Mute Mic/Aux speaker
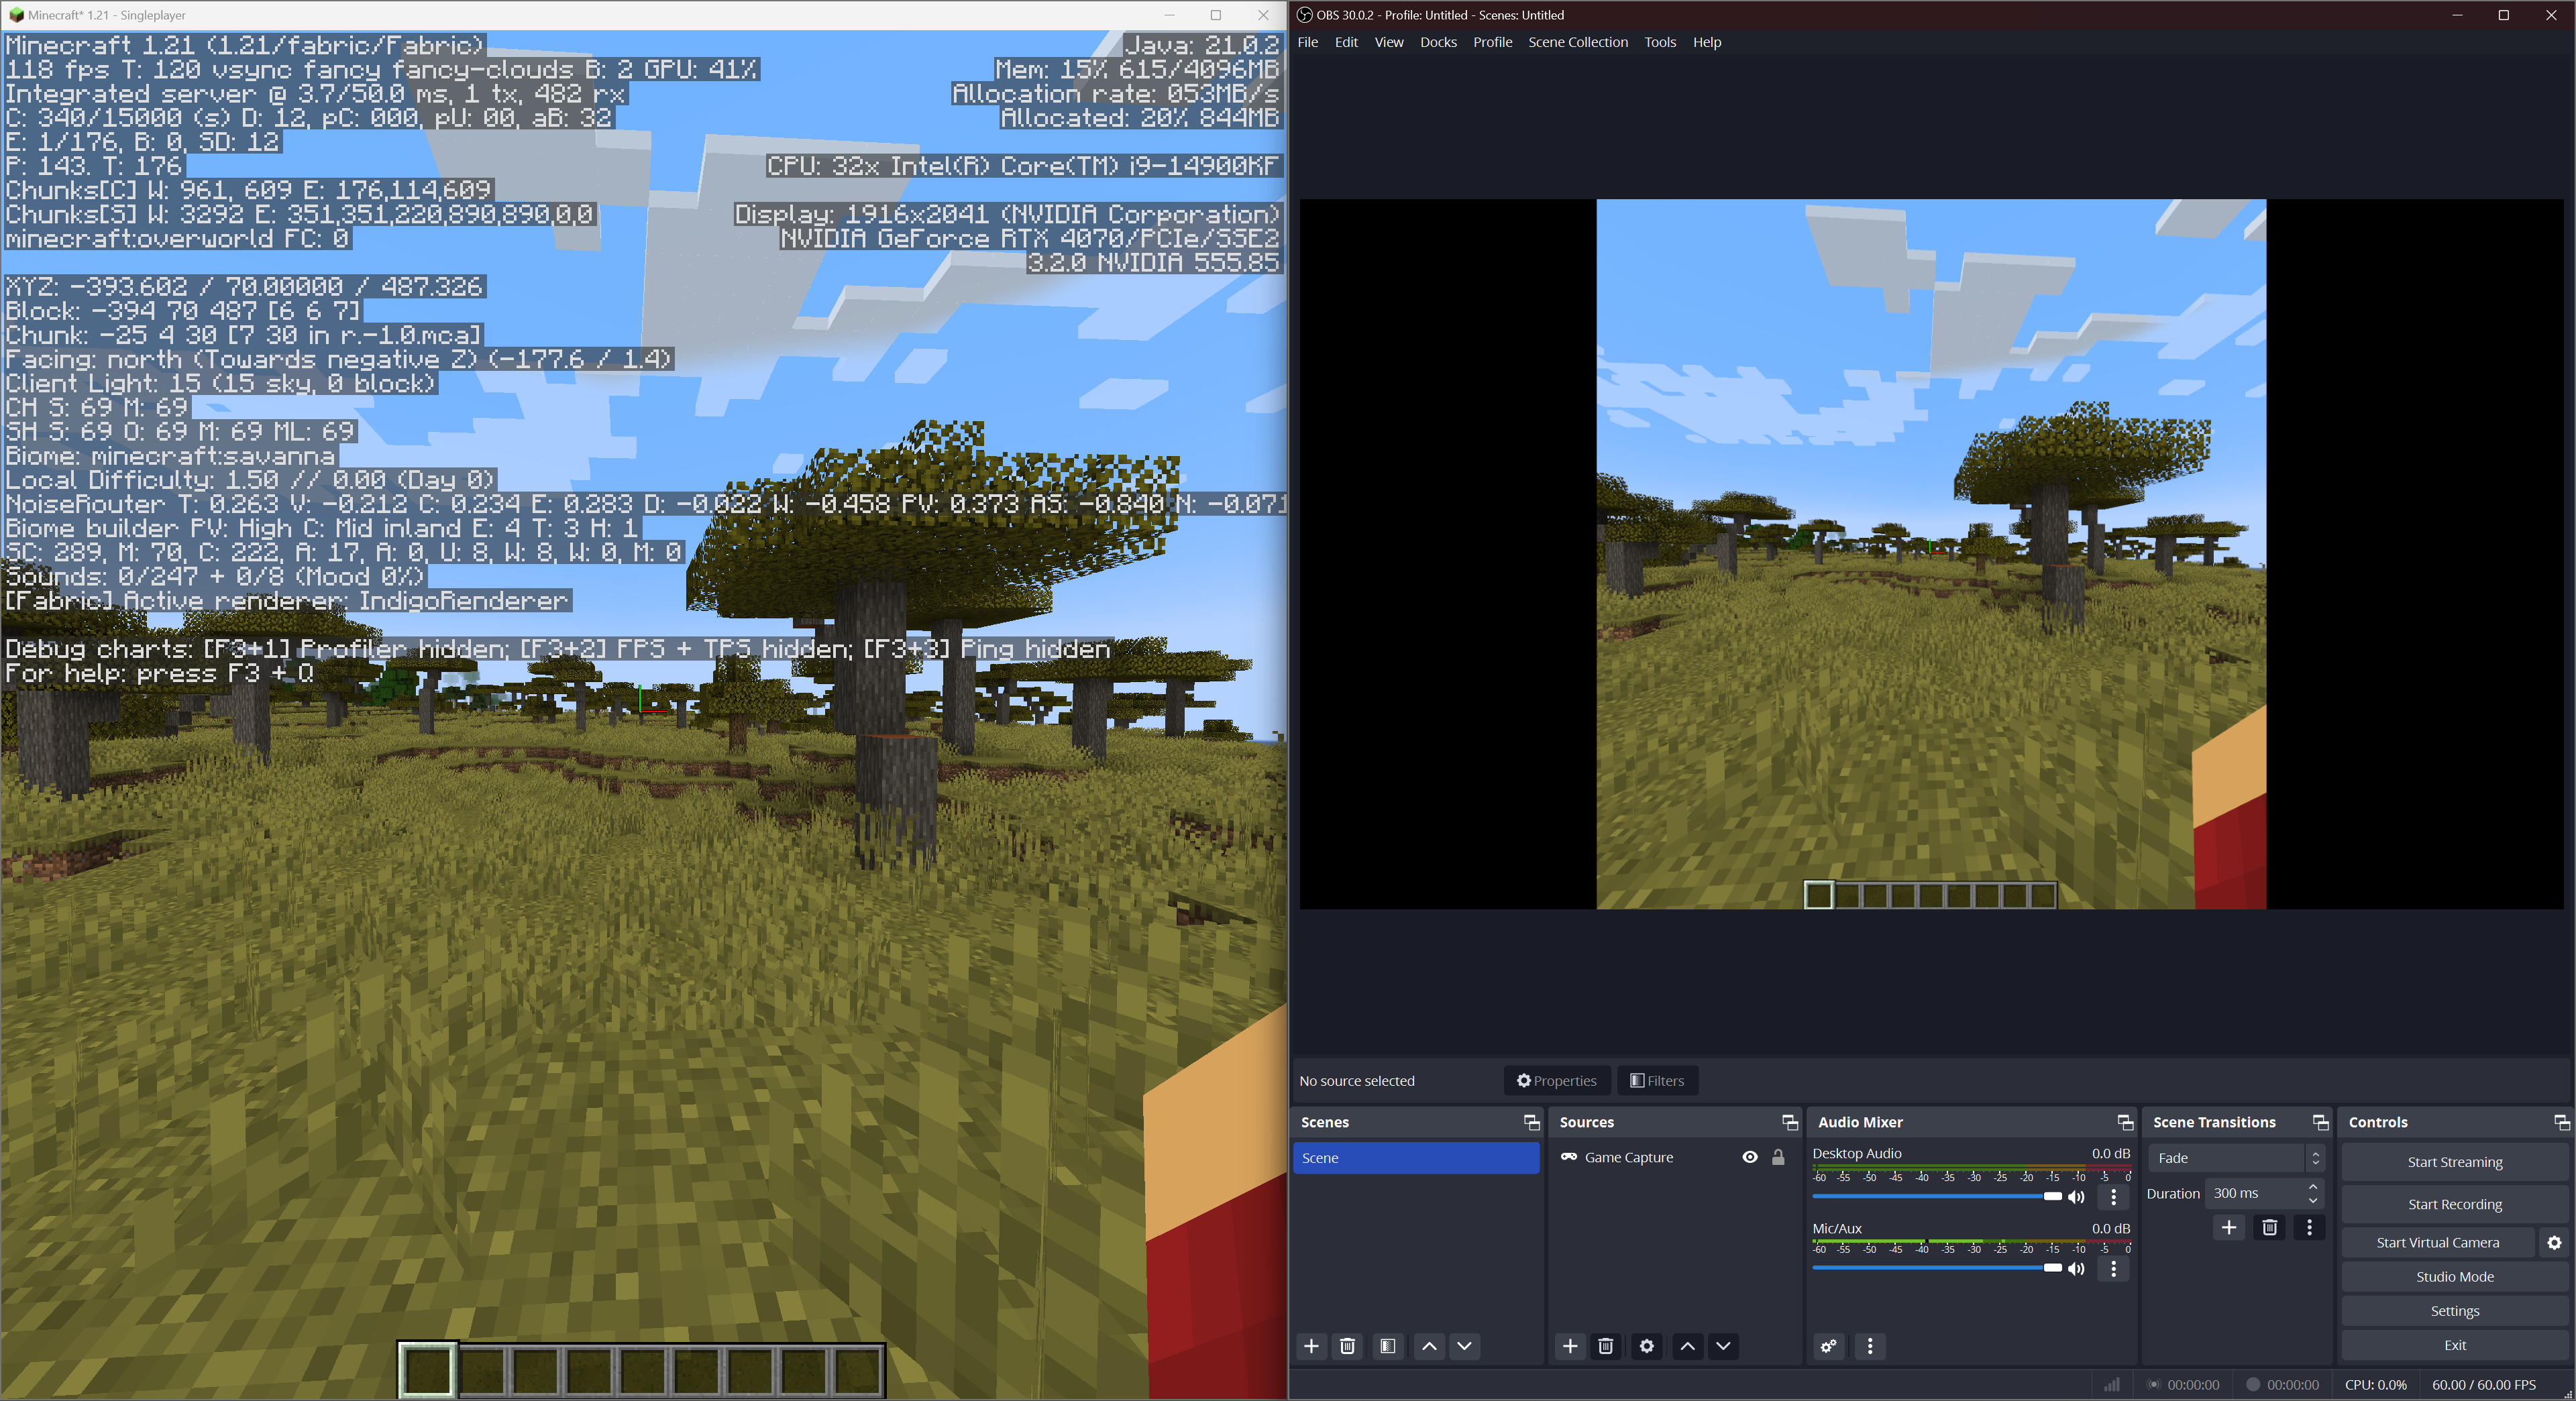 [2076, 1268]
